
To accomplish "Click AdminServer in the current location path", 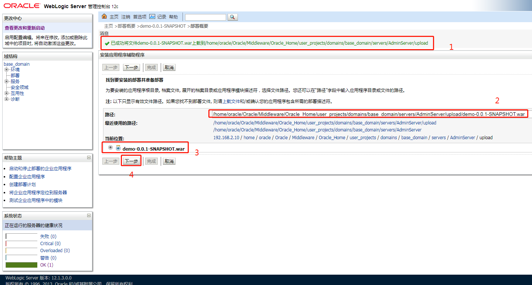I will (463, 138).
